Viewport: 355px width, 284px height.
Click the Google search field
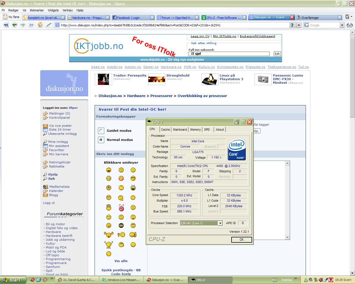pos(324,25)
